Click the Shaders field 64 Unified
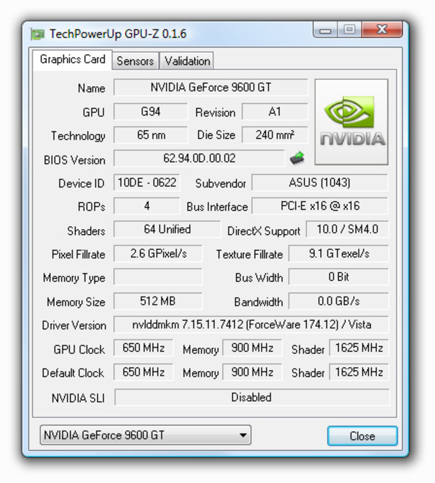The height and width of the screenshot is (483, 435). 167,229
